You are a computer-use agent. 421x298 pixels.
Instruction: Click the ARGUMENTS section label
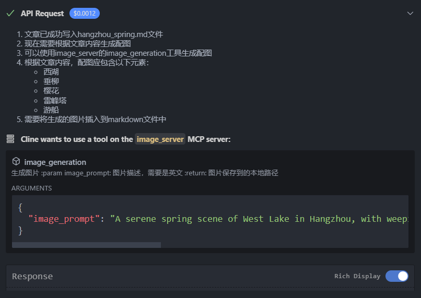click(32, 188)
